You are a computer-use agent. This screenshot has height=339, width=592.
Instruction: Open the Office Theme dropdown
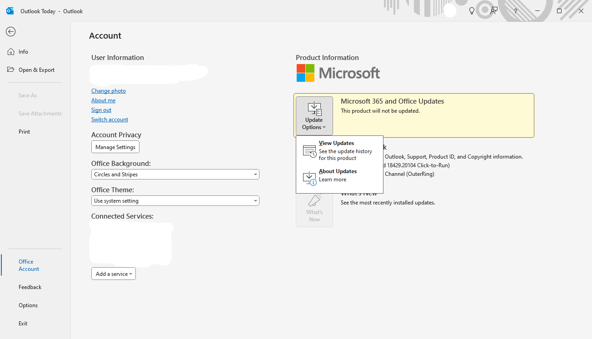175,201
